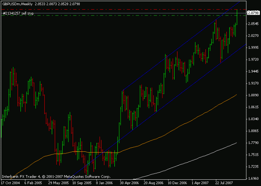The height and width of the screenshot is (186, 261).
Task: Click the price scale value 2.0270
Action: coord(253,35)
